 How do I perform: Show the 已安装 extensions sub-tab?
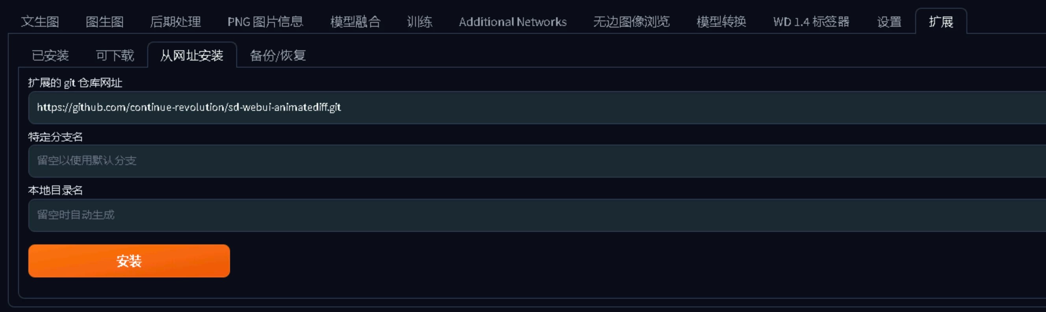(50, 55)
